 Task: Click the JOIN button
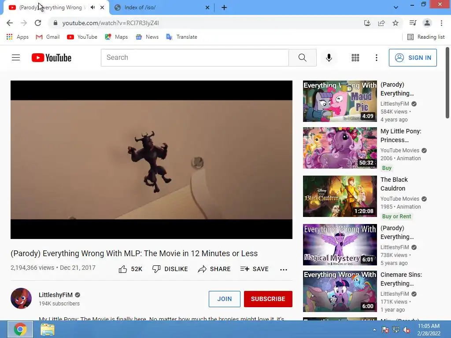click(224, 299)
